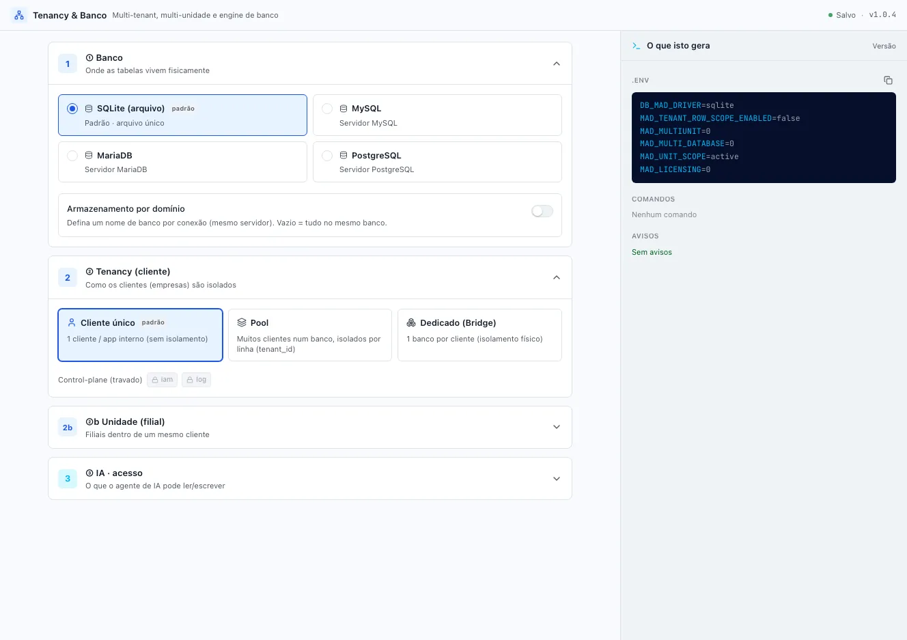The height and width of the screenshot is (640, 907).
Task: Click the database icon next to PostgreSQL
Action: pos(344,156)
